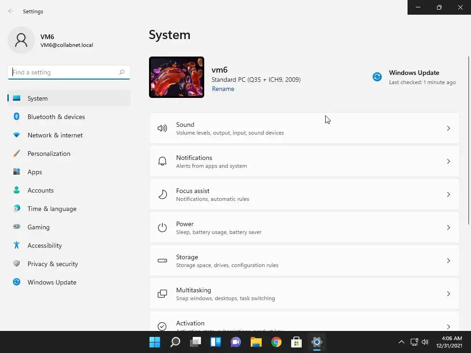
Task: Launch Chat app from taskbar
Action: coord(236,342)
